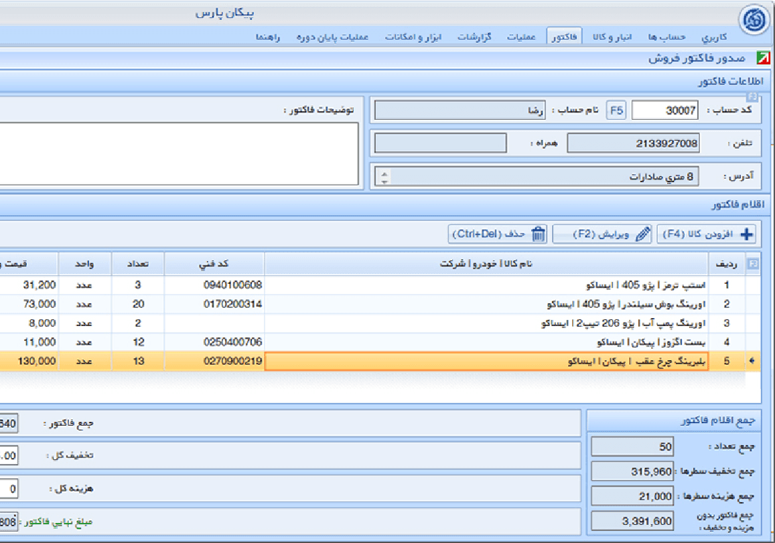Click the توضيحات فاکتور text area
This screenshot has height=543, width=775.
179,154
